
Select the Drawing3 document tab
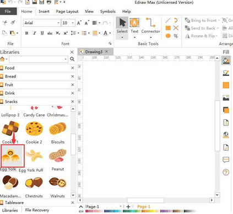[x=94, y=52]
